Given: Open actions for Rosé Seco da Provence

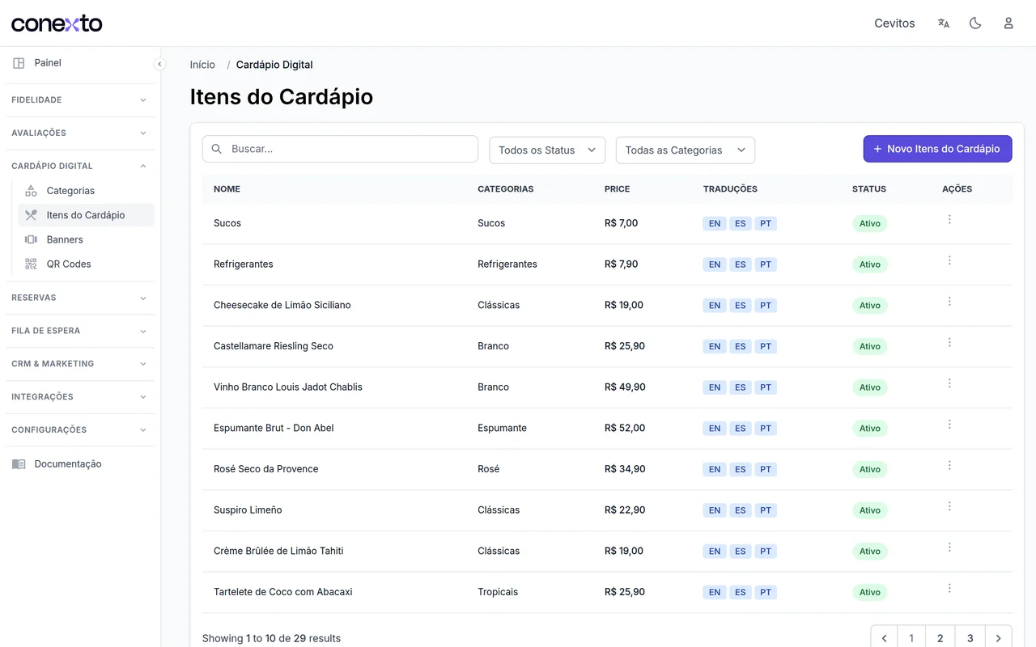Looking at the screenshot, I should pyautogui.click(x=949, y=465).
